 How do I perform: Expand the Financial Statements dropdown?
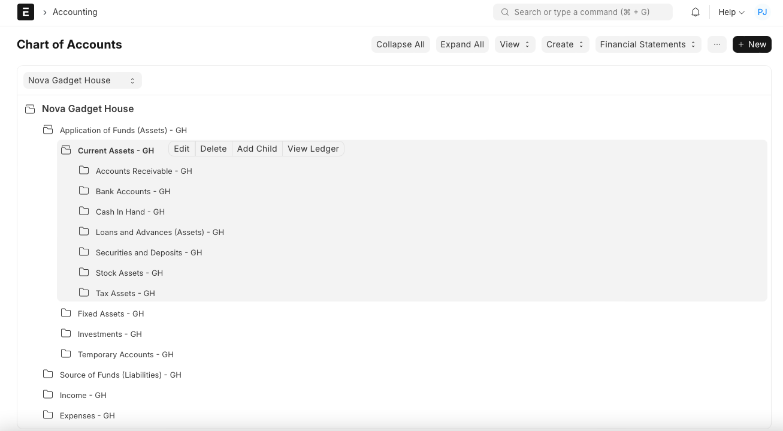tap(648, 44)
